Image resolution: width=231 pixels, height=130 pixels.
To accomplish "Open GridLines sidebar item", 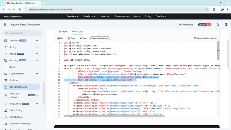I will [x=21, y=80].
